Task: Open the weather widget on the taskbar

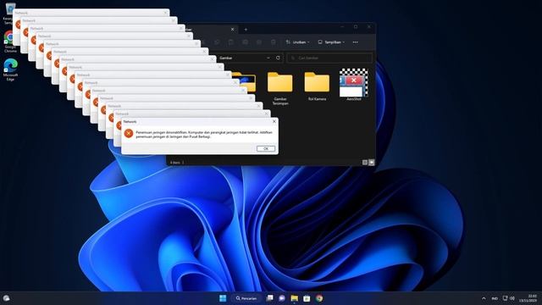Action: point(6,298)
